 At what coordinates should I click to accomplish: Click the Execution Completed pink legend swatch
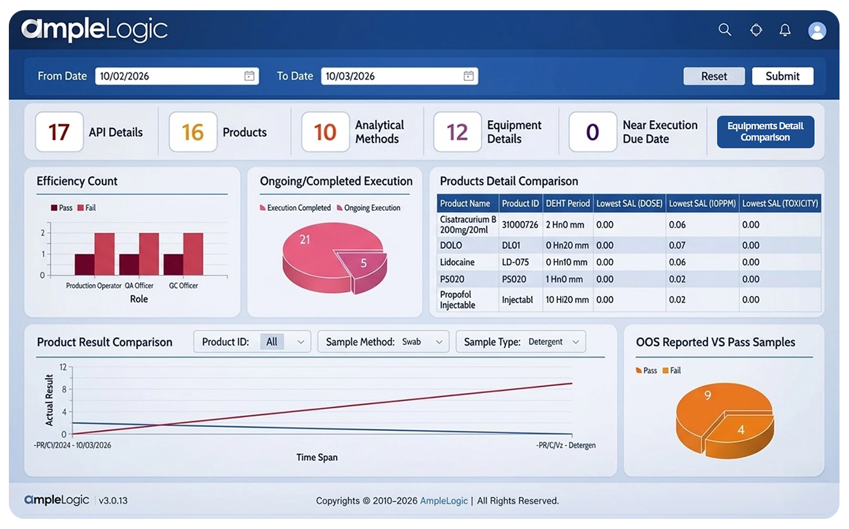(263, 208)
